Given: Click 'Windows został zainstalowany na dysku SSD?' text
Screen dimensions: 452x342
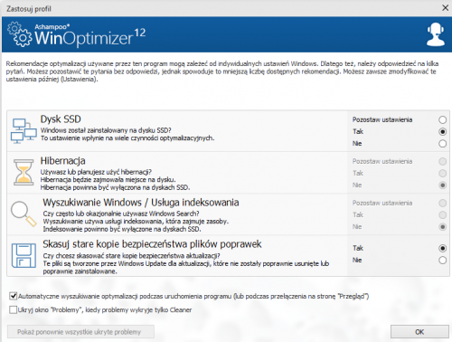Looking at the screenshot, I should point(106,130).
